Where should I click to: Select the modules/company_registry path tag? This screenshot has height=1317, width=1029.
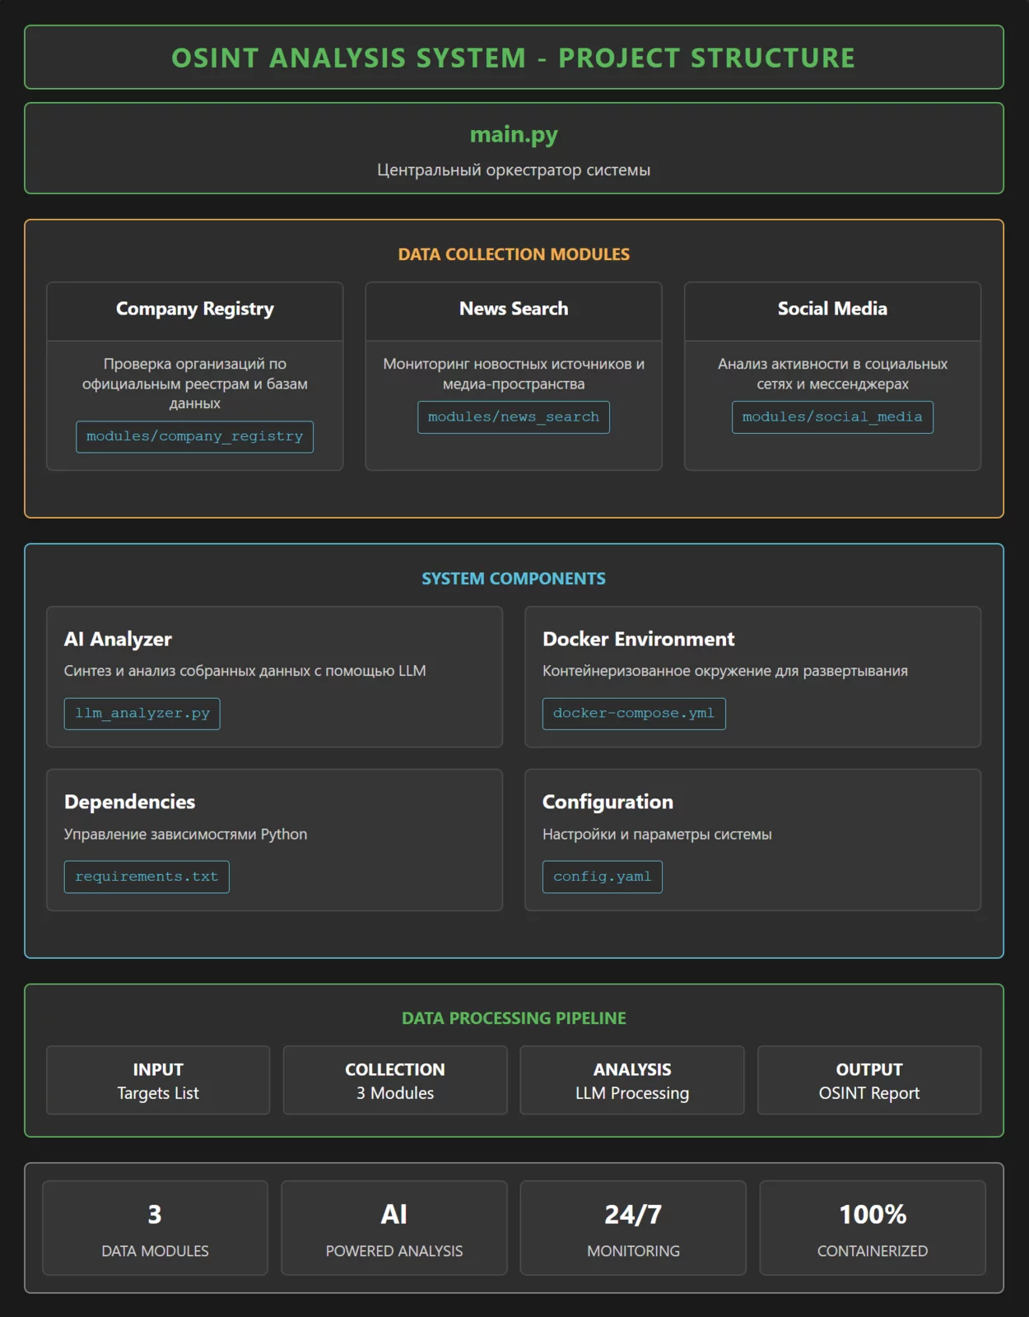194,437
